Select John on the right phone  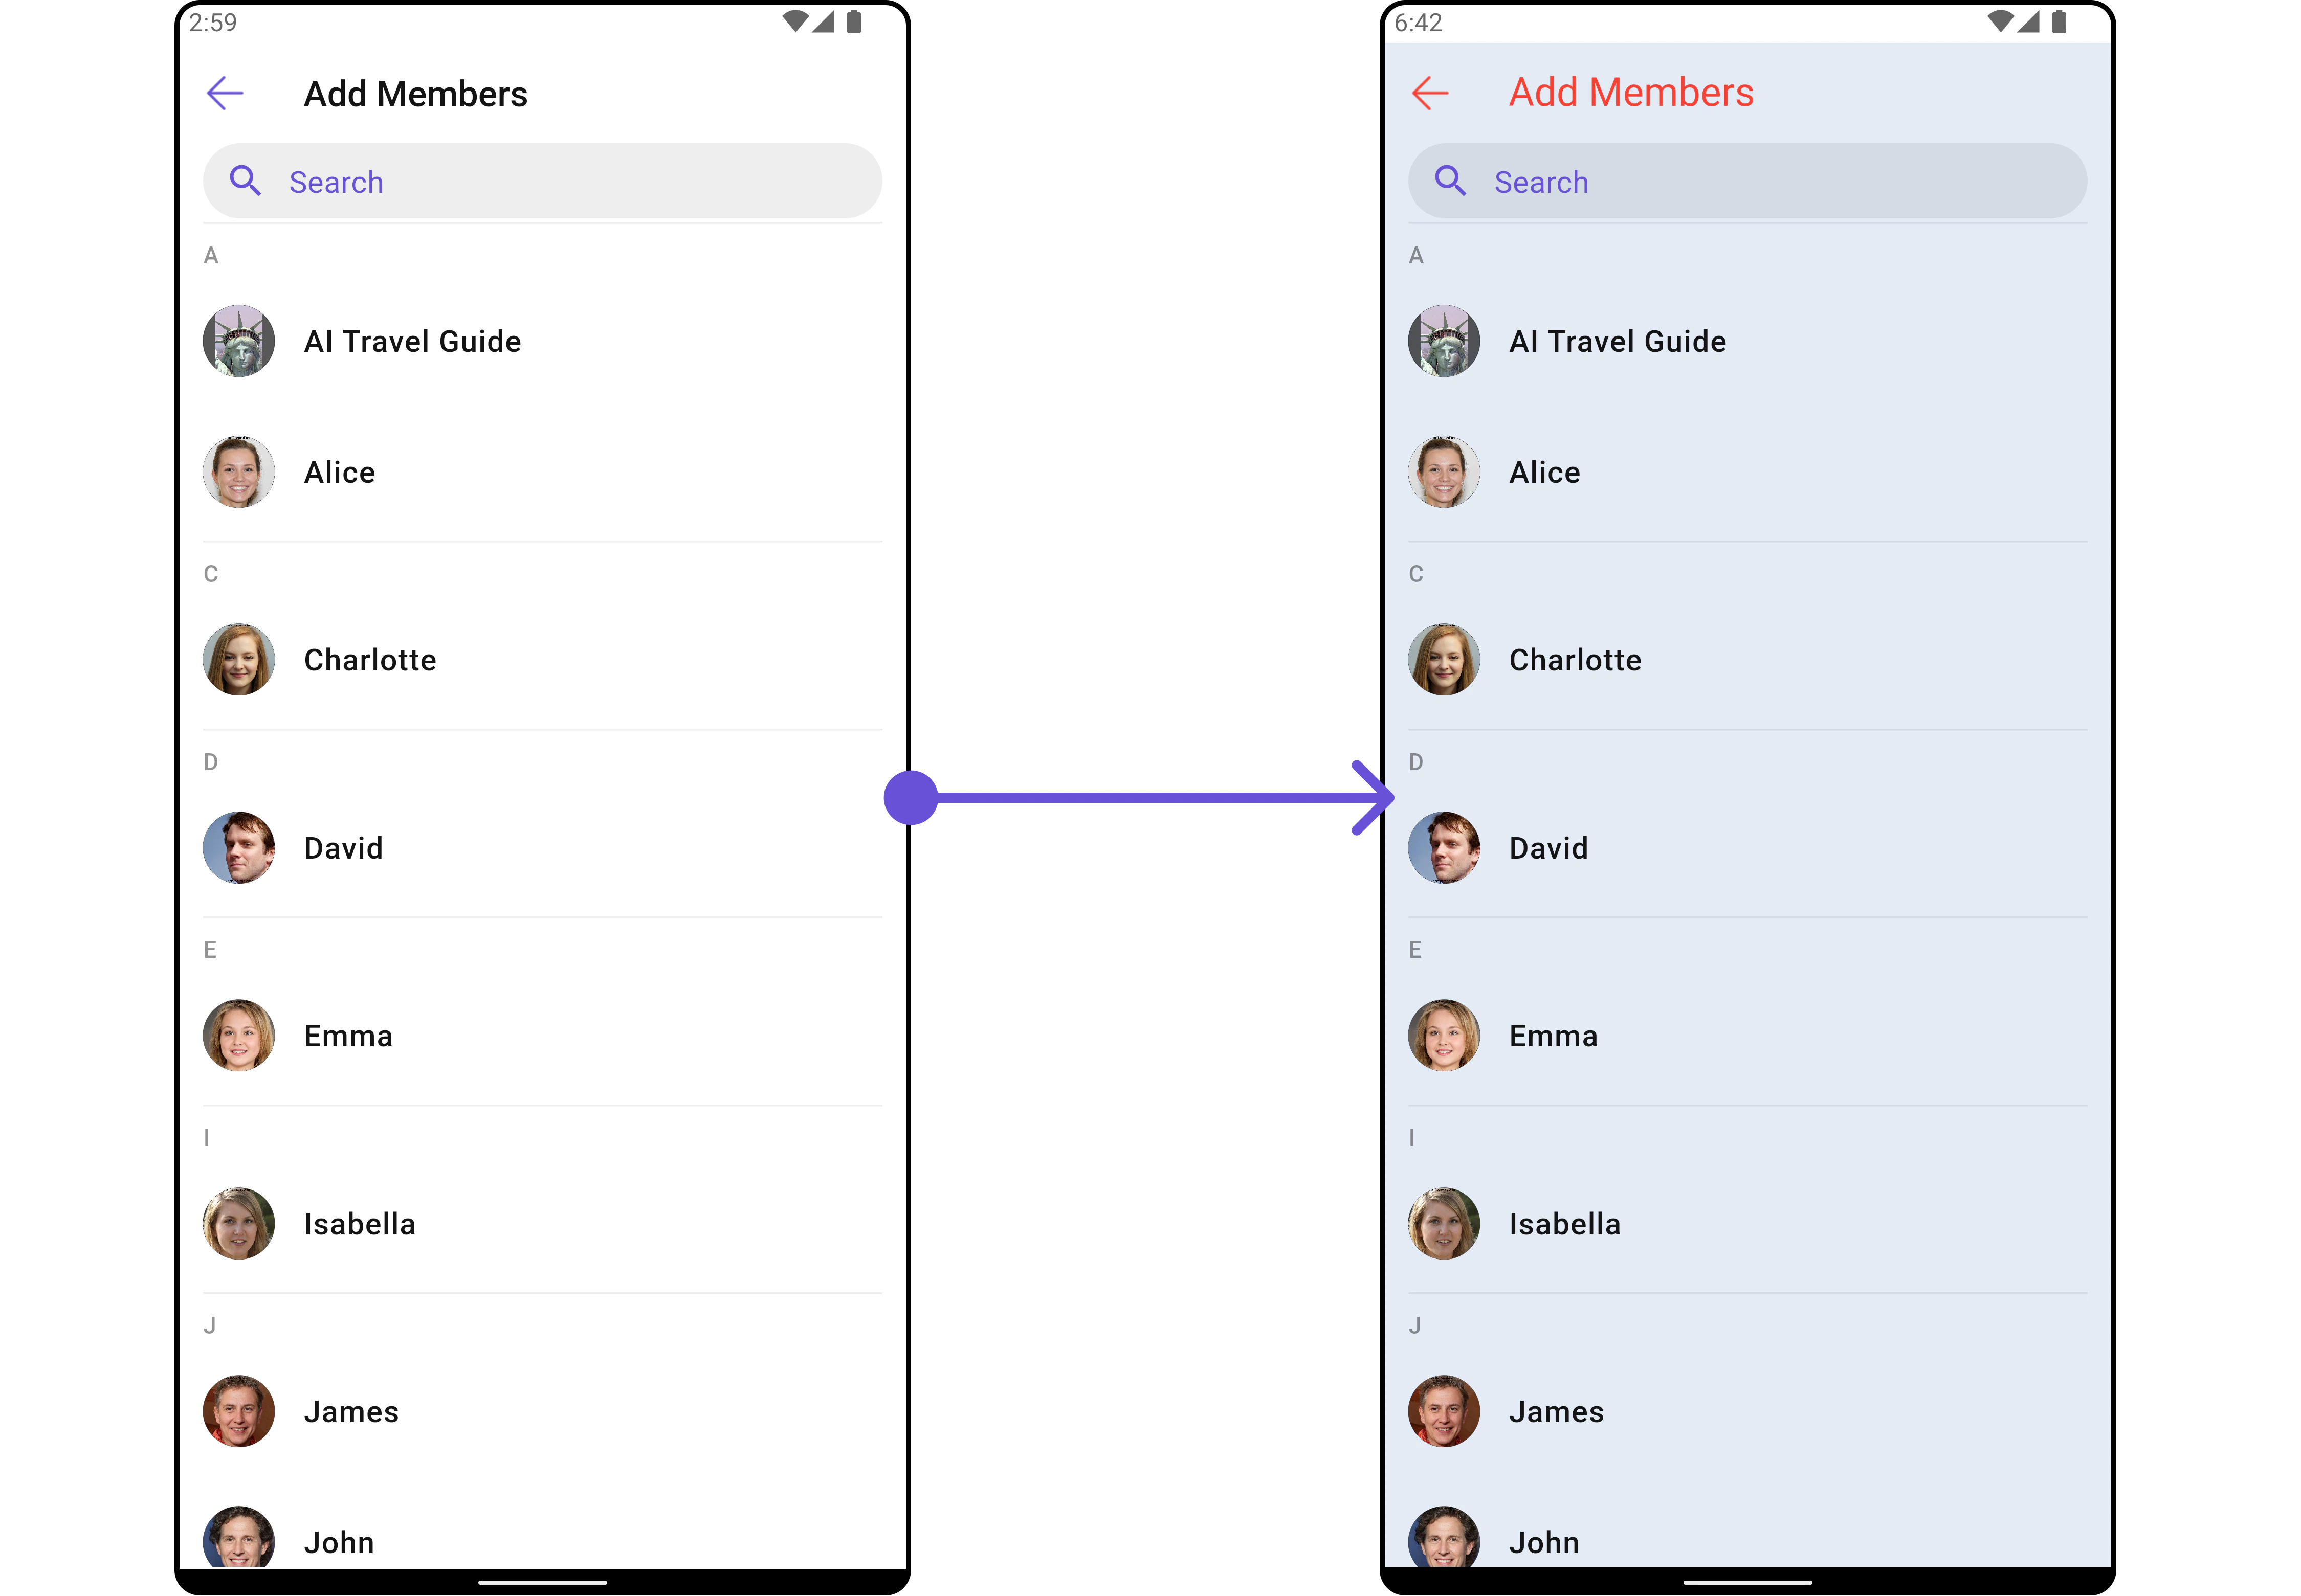[1747, 1540]
